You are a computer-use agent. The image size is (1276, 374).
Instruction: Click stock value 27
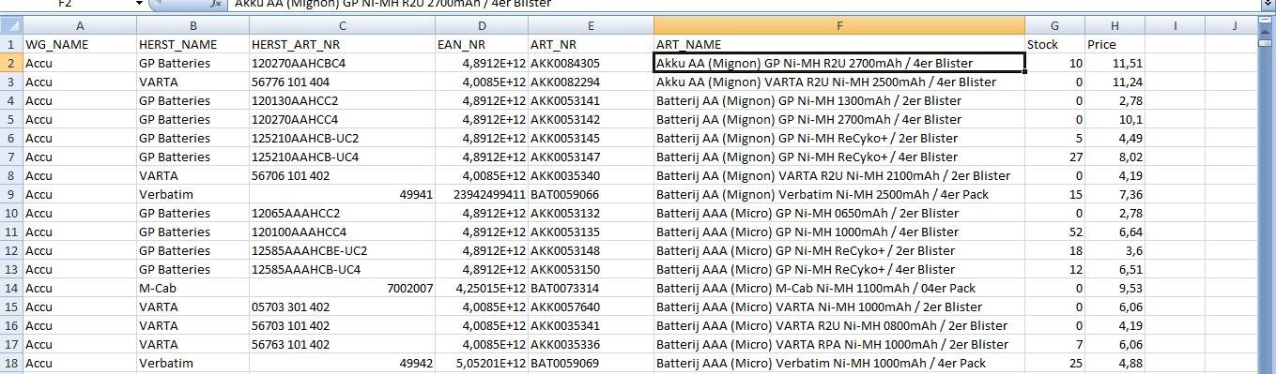click(x=1054, y=157)
